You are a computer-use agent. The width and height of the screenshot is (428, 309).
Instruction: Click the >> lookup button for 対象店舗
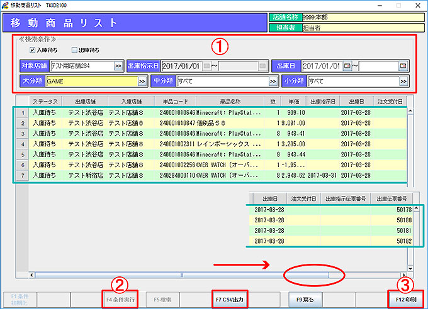click(x=118, y=66)
